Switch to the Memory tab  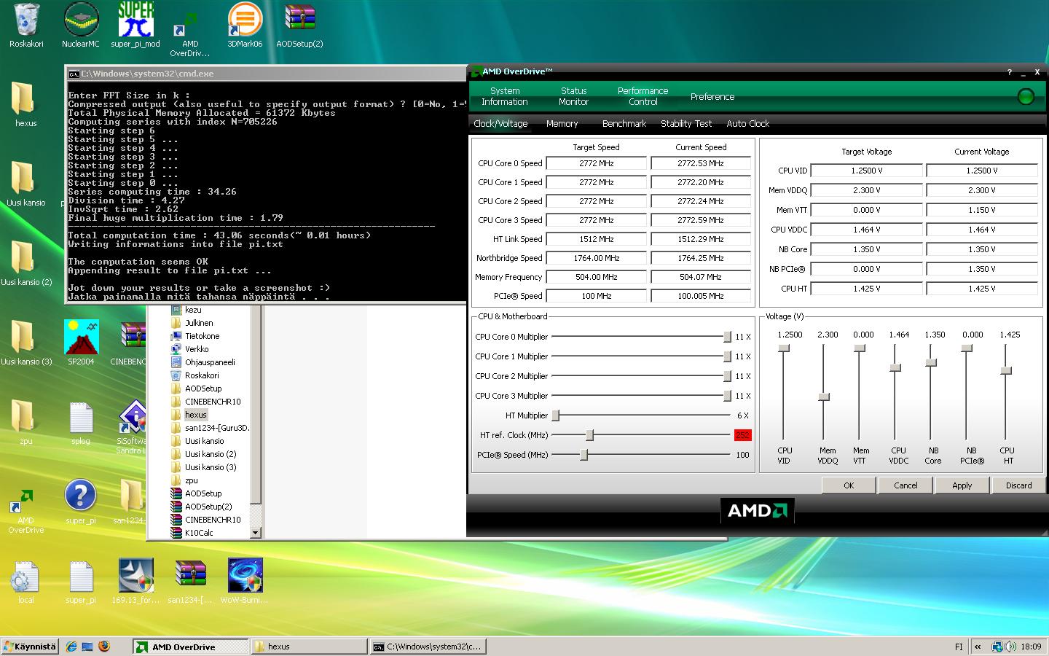click(x=562, y=124)
